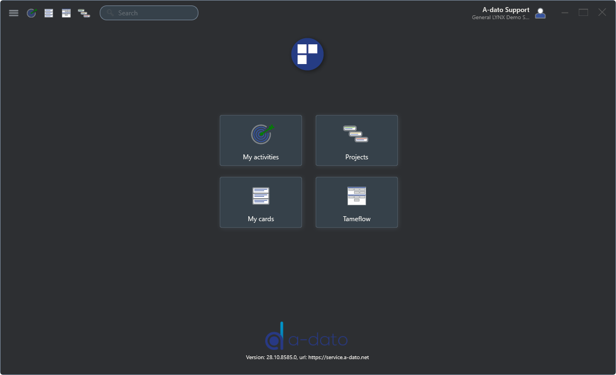616x375 pixels.
Task: Focus the Search field
Action: tap(149, 13)
